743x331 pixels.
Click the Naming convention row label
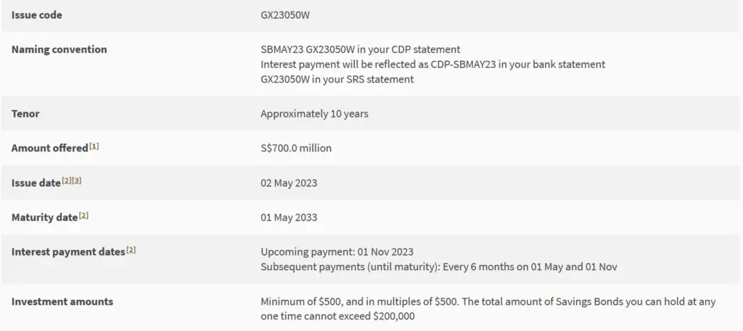[59, 49]
